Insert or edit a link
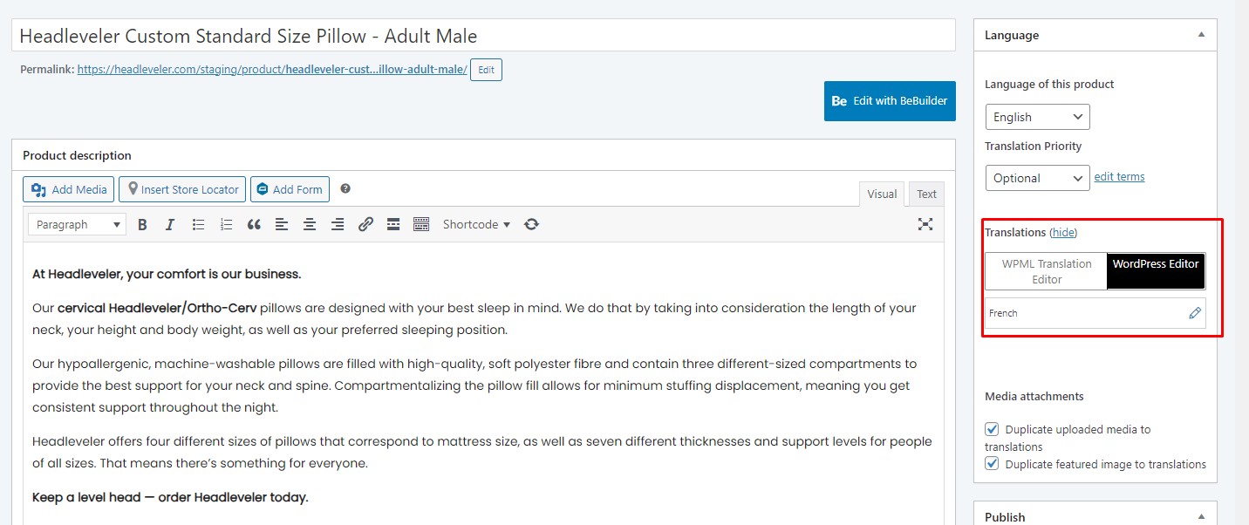The width and height of the screenshot is (1249, 525). [365, 224]
